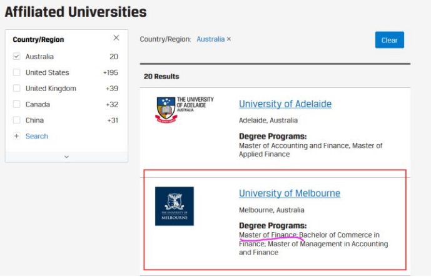This screenshot has height=277, width=431.
Task: Enable the United States filter checkbox
Action: tap(17, 72)
